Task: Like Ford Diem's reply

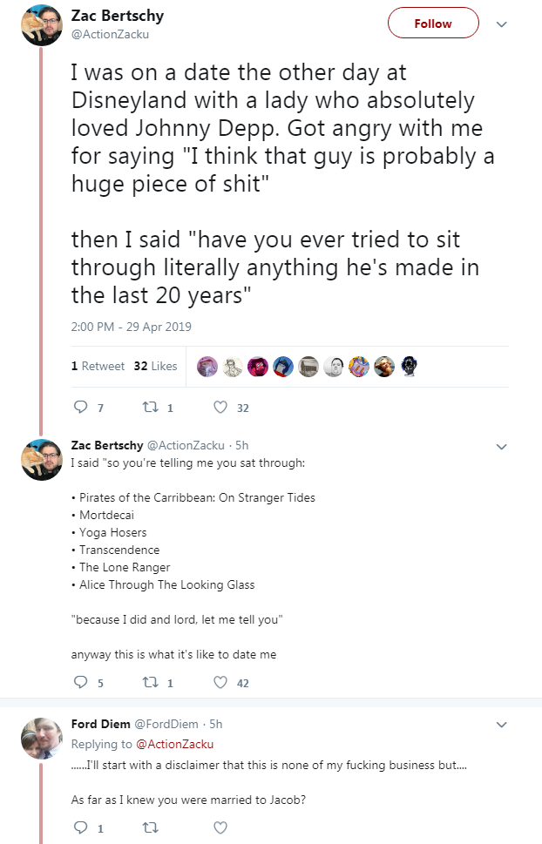Action: tap(220, 828)
